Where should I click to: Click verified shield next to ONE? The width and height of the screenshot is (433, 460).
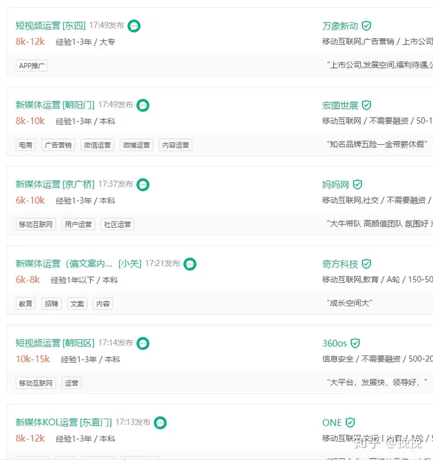(350, 422)
